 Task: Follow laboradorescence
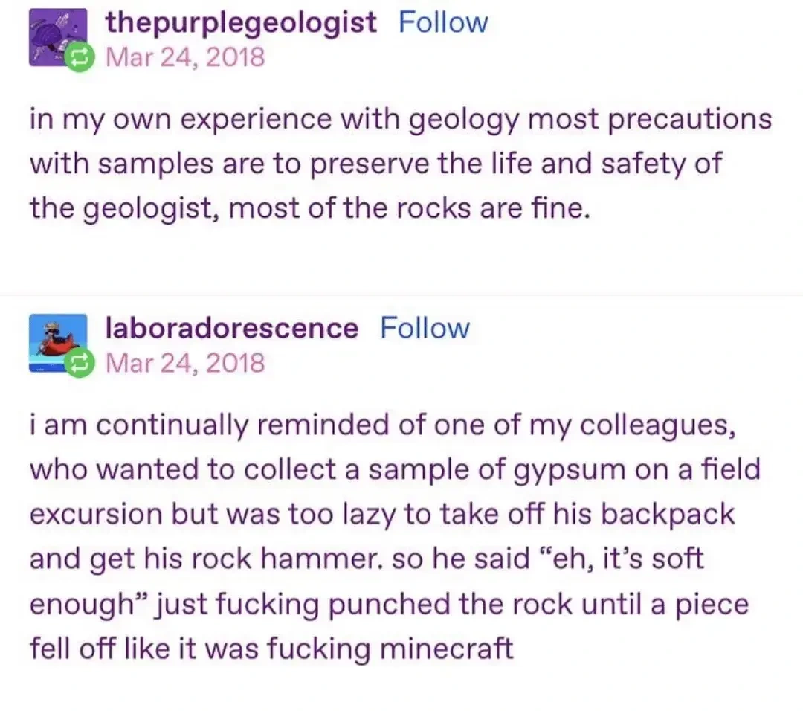pyautogui.click(x=425, y=328)
